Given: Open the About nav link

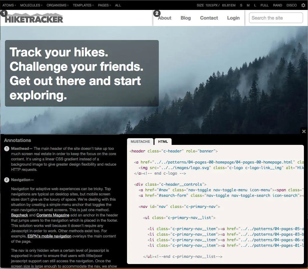Looking at the screenshot, I should coord(165,18).
